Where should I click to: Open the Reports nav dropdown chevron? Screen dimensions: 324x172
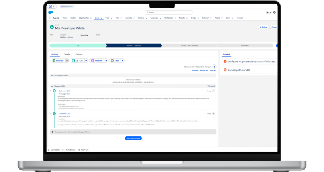pos(187,18)
